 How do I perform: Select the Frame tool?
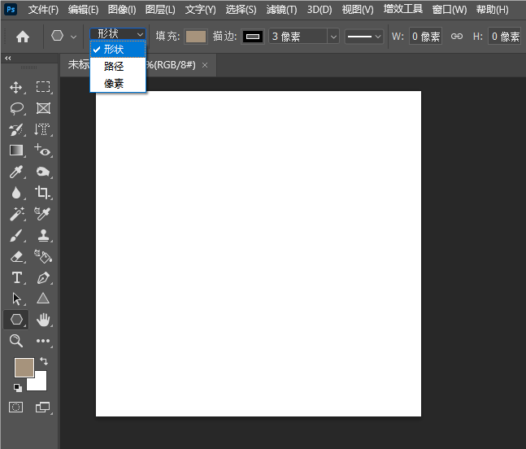tap(43, 108)
